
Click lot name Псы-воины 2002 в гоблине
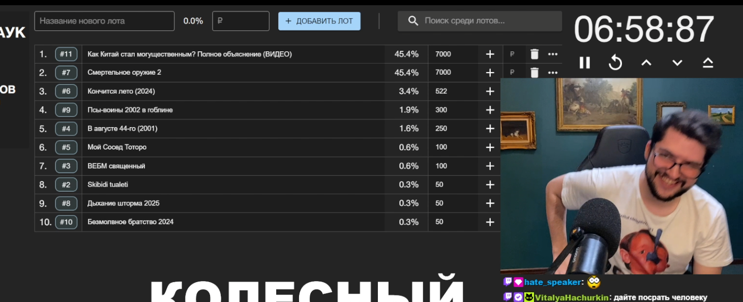pos(130,110)
